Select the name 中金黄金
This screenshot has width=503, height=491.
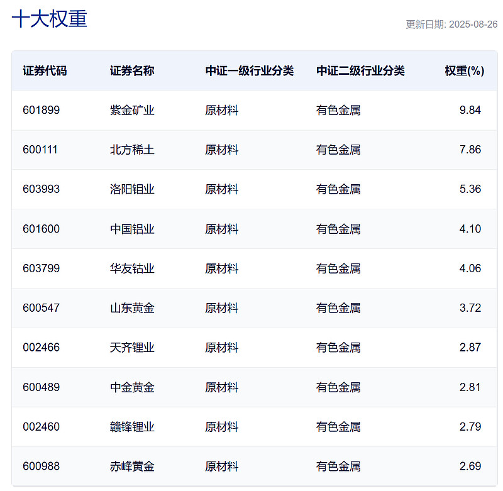(x=132, y=387)
